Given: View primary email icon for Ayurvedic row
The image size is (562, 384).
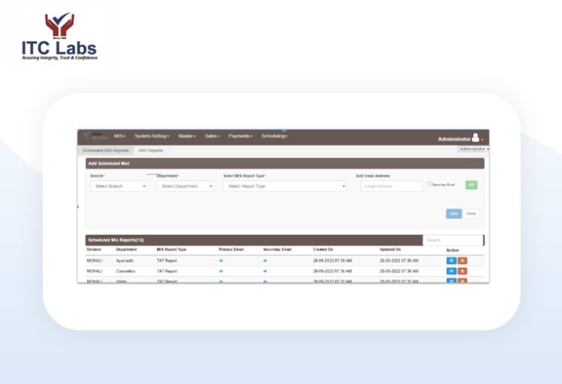Looking at the screenshot, I should [221, 260].
